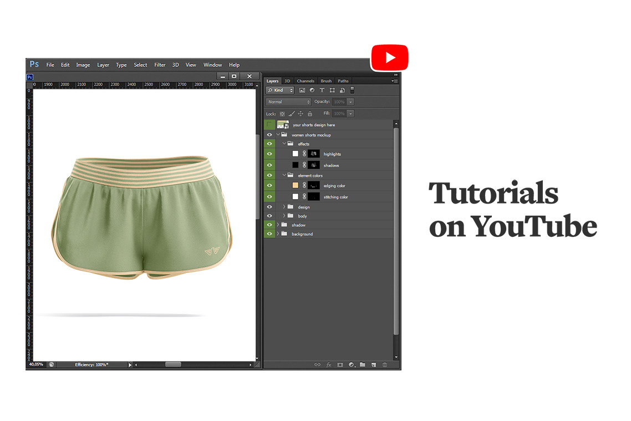Screen dimensions: 631x421
Task: Click the horizontal scrollbar below the canvas
Action: [173, 364]
